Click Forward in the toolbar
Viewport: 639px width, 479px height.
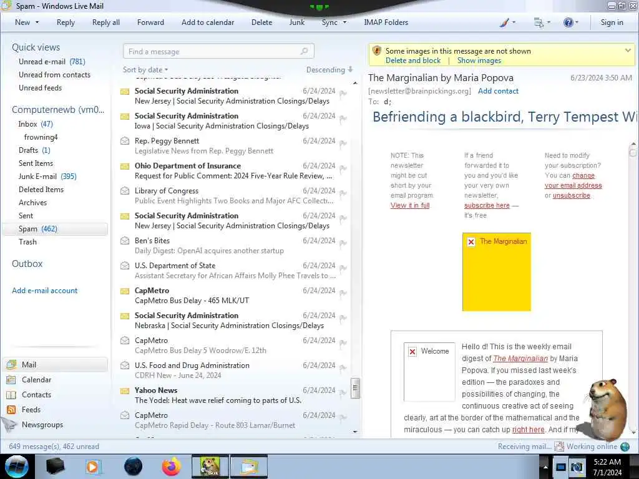(150, 22)
